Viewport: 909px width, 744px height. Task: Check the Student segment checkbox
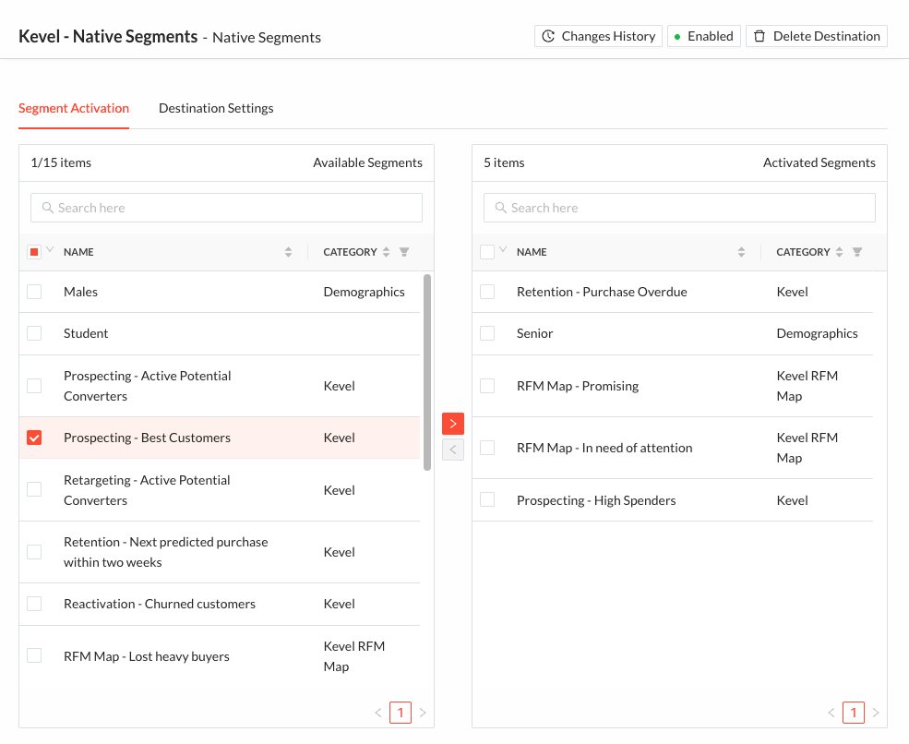34,333
